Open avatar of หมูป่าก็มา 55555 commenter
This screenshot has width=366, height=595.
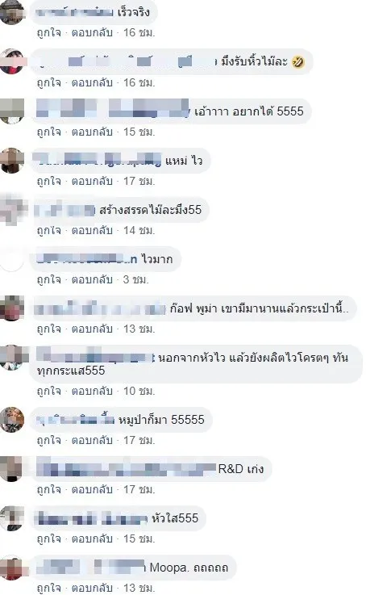click(12, 420)
